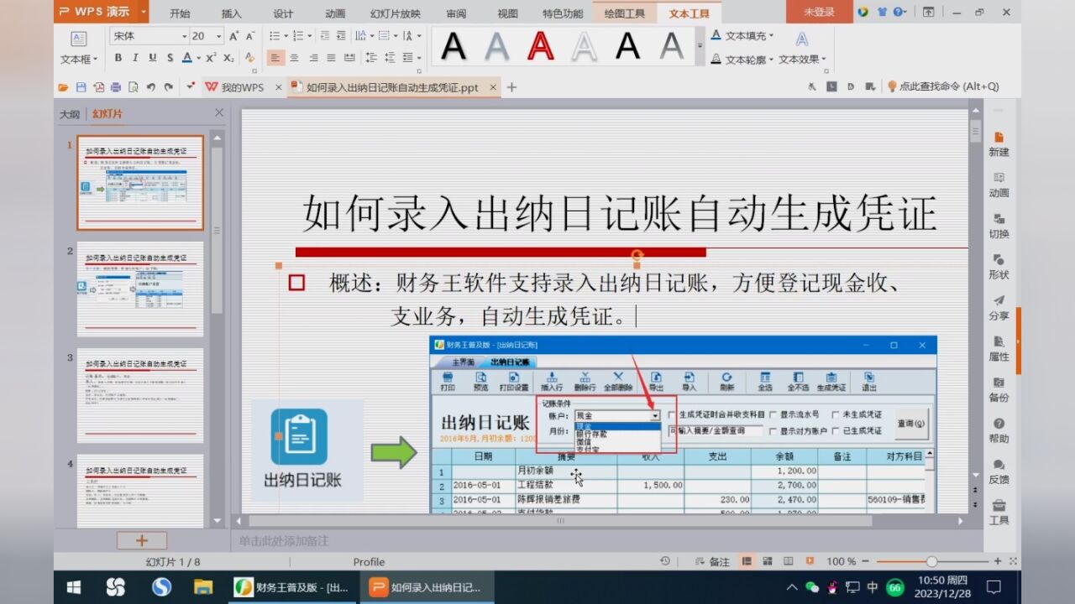Expand numbered list dropdown arrow
Image resolution: width=1075 pixels, height=604 pixels.
308,36
